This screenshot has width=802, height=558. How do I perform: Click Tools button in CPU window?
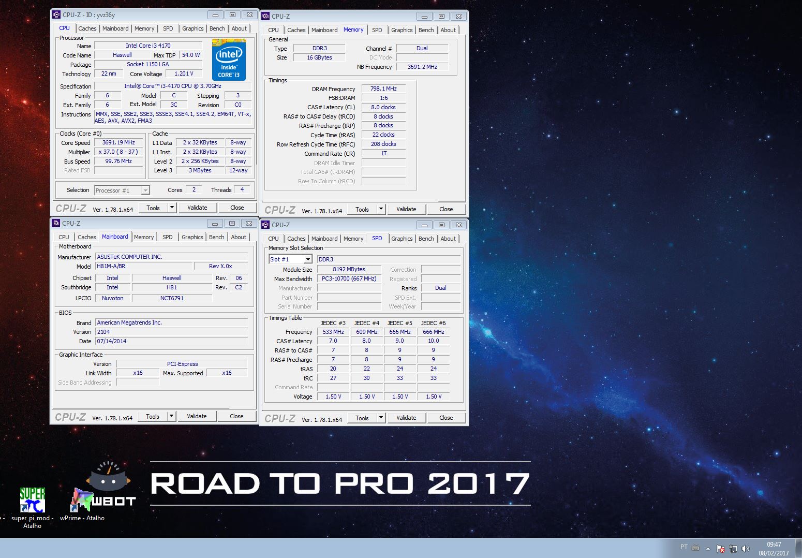[153, 208]
